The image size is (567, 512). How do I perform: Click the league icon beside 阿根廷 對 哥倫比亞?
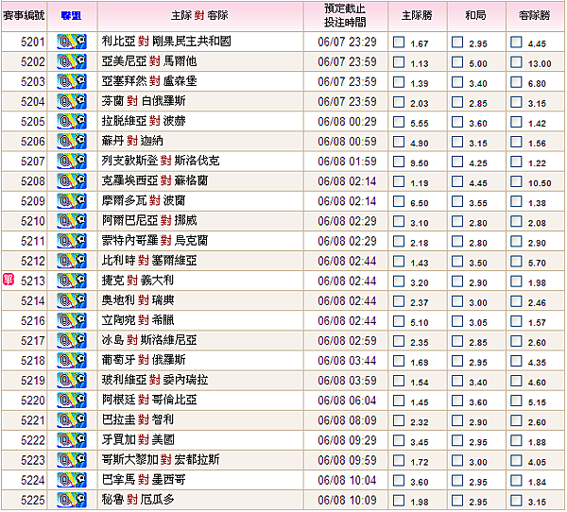coord(72,401)
